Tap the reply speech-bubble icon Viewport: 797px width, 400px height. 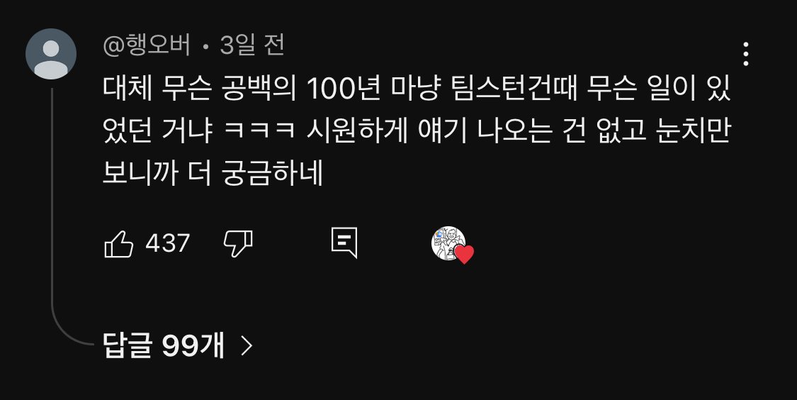[x=344, y=243]
